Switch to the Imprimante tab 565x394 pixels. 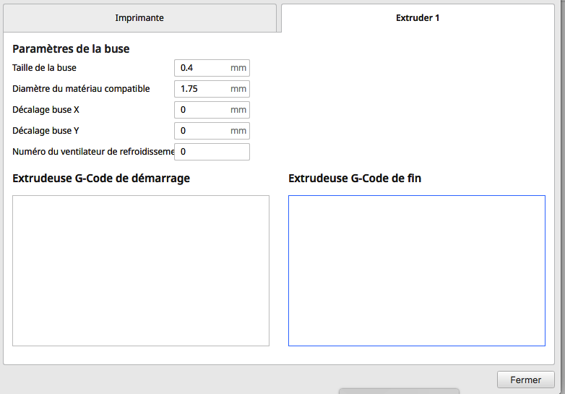139,18
